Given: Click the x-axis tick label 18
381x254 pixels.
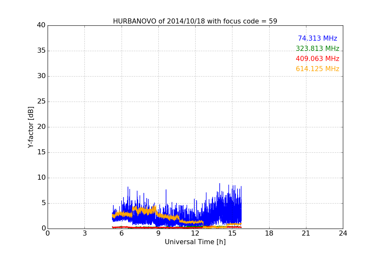Looking at the screenshot, I should click(x=269, y=233).
